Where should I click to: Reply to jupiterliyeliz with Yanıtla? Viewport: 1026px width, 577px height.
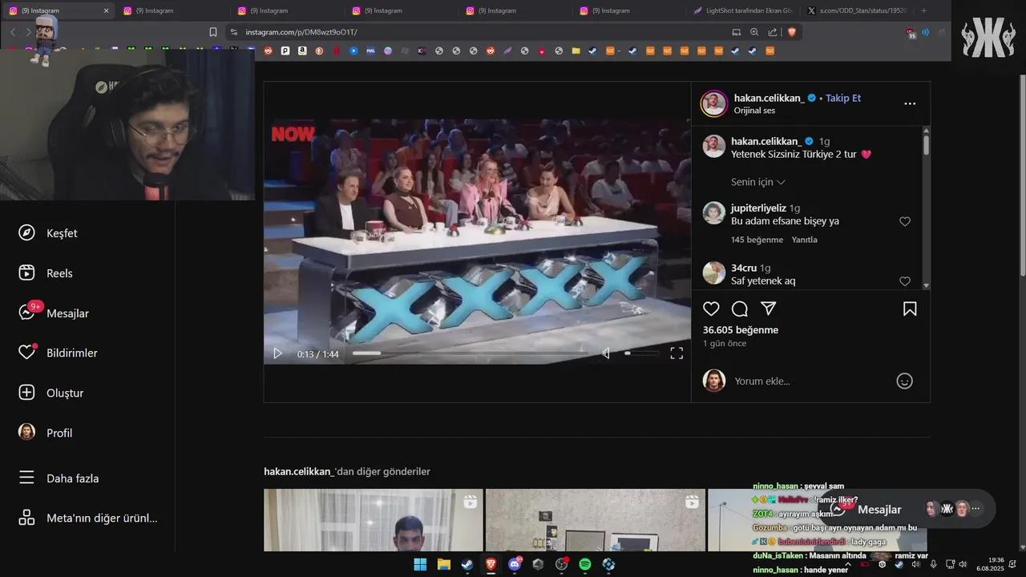[805, 240]
